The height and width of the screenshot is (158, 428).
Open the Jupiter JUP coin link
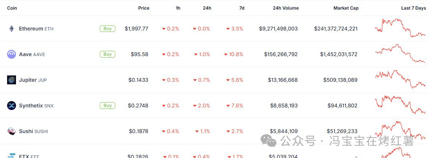[x=33, y=80]
